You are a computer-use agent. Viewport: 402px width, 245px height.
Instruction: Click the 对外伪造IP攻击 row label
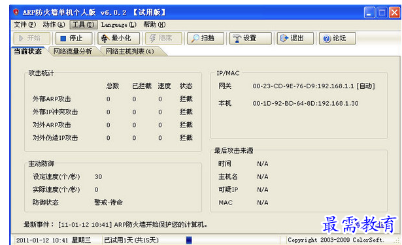(x=55, y=138)
